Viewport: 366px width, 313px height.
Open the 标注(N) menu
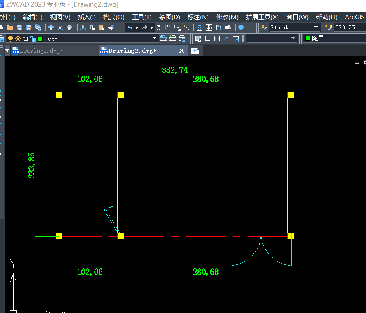pyautogui.click(x=198, y=17)
